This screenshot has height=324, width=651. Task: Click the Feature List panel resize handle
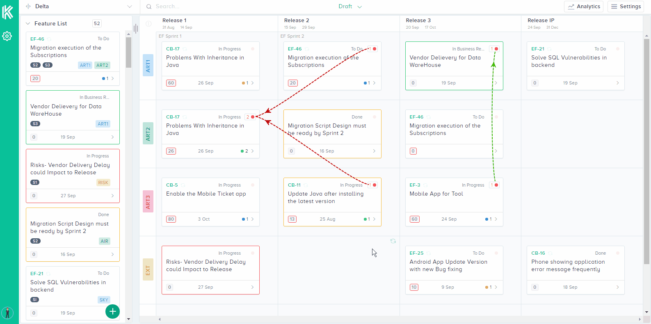[x=136, y=29]
